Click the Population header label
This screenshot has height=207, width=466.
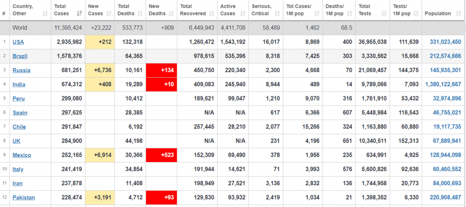(438, 13)
